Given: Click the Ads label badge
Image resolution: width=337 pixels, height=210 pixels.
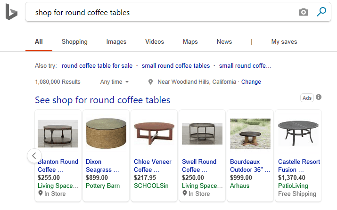Looking at the screenshot, I should pos(307,98).
